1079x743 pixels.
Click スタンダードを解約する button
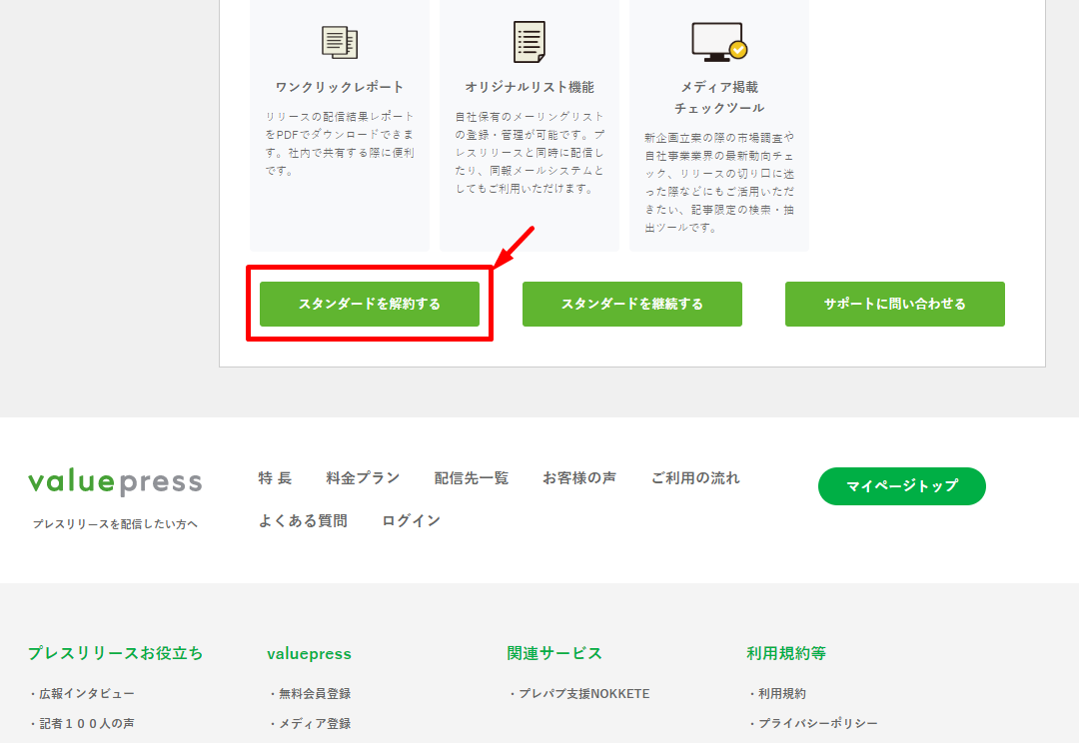(370, 304)
